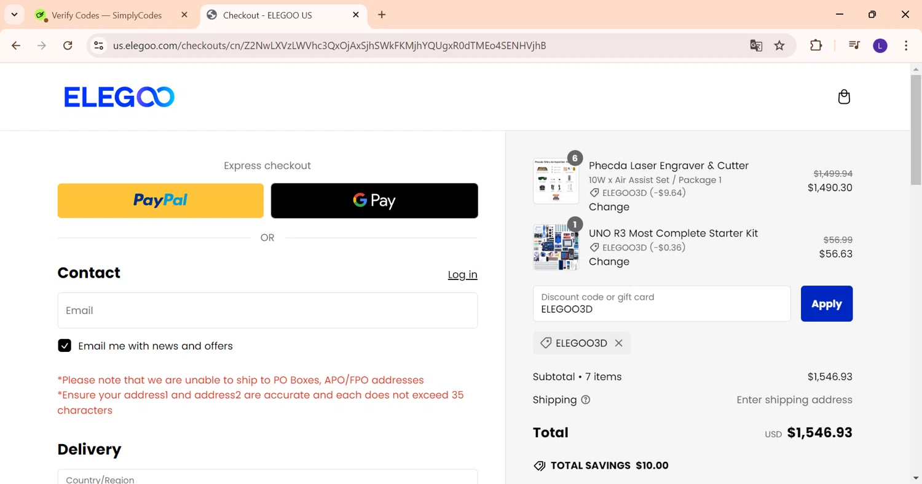
Task: Click the ELEGOO3D applied discount tag
Action: pos(581,343)
